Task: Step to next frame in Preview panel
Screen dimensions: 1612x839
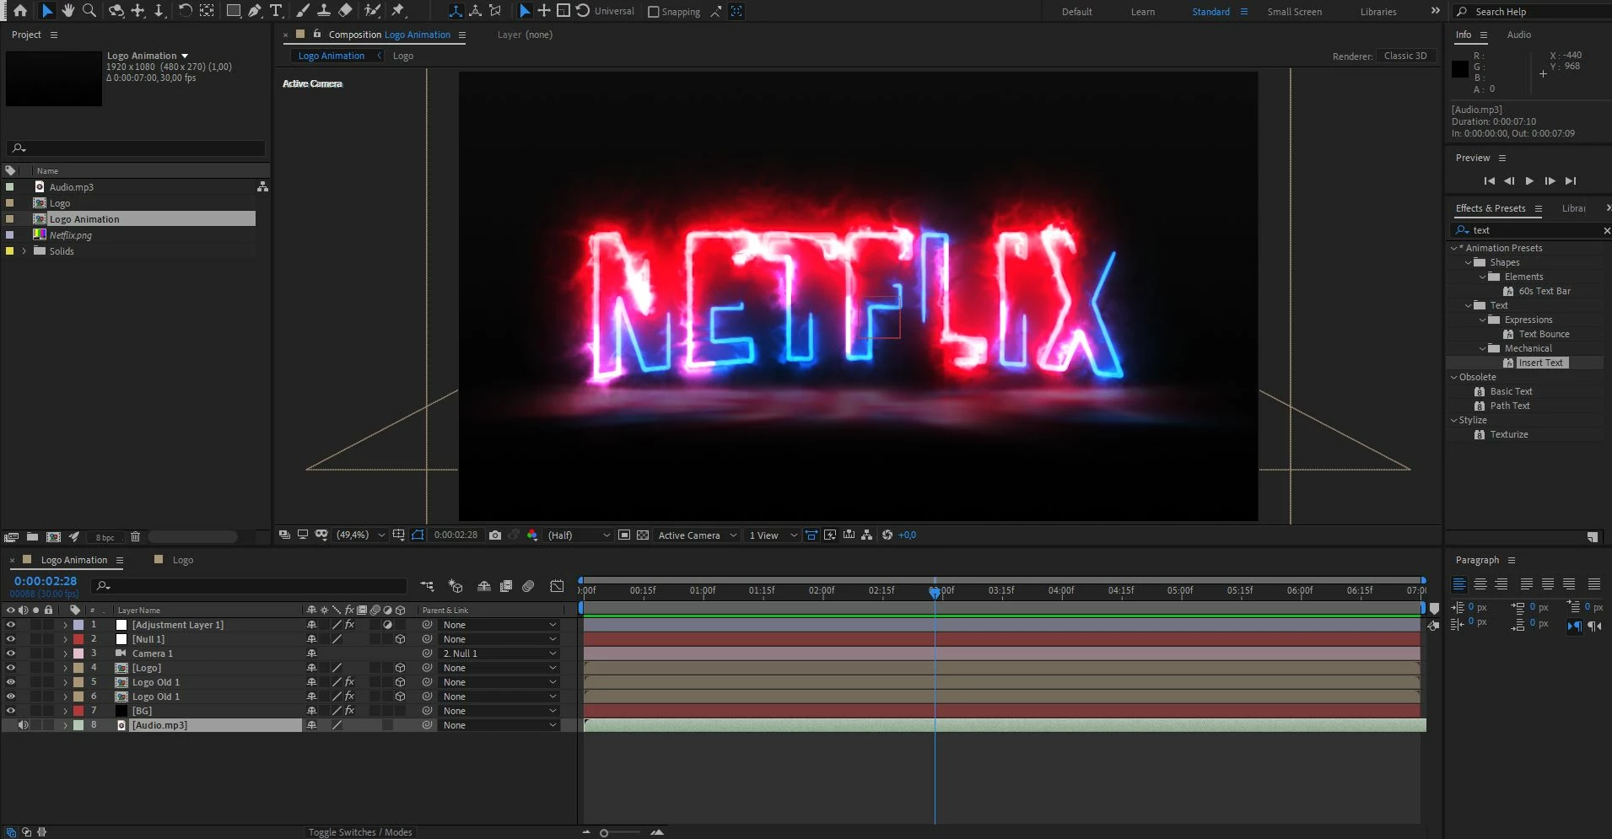Action: 1550,180
